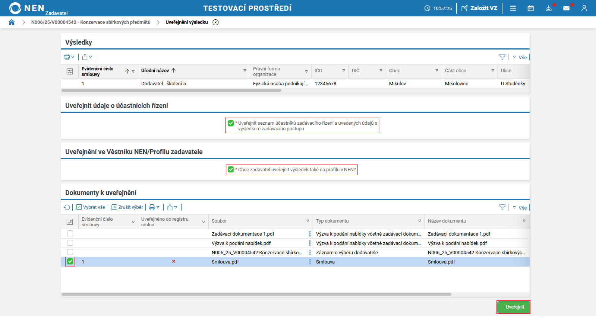Image resolution: width=596 pixels, height=316 pixels.
Task: Navigate to N006/25/V00004542 breadcrumb item
Action: point(91,22)
